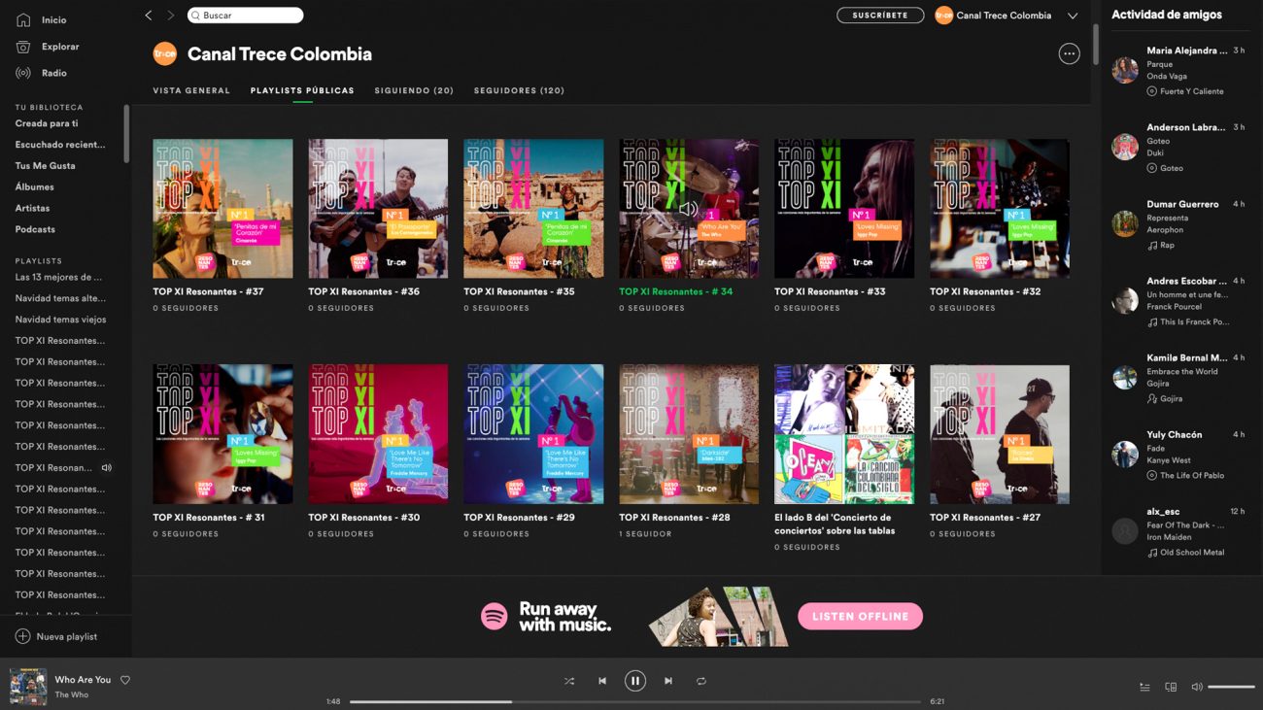1263x710 pixels.
Task: Like 'Who Are You' with the heart toggle
Action: point(124,680)
